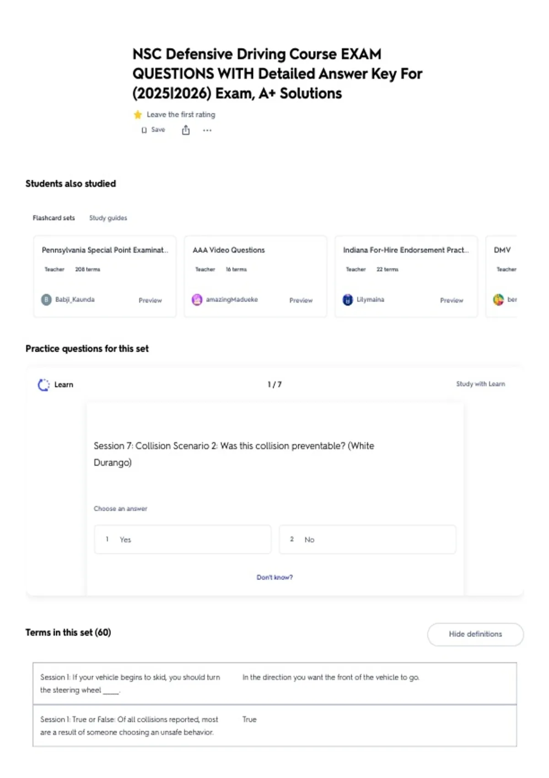Preview the Pennsylvania Special Point Examination set
Screen dimensions: 549x778
click(150, 300)
